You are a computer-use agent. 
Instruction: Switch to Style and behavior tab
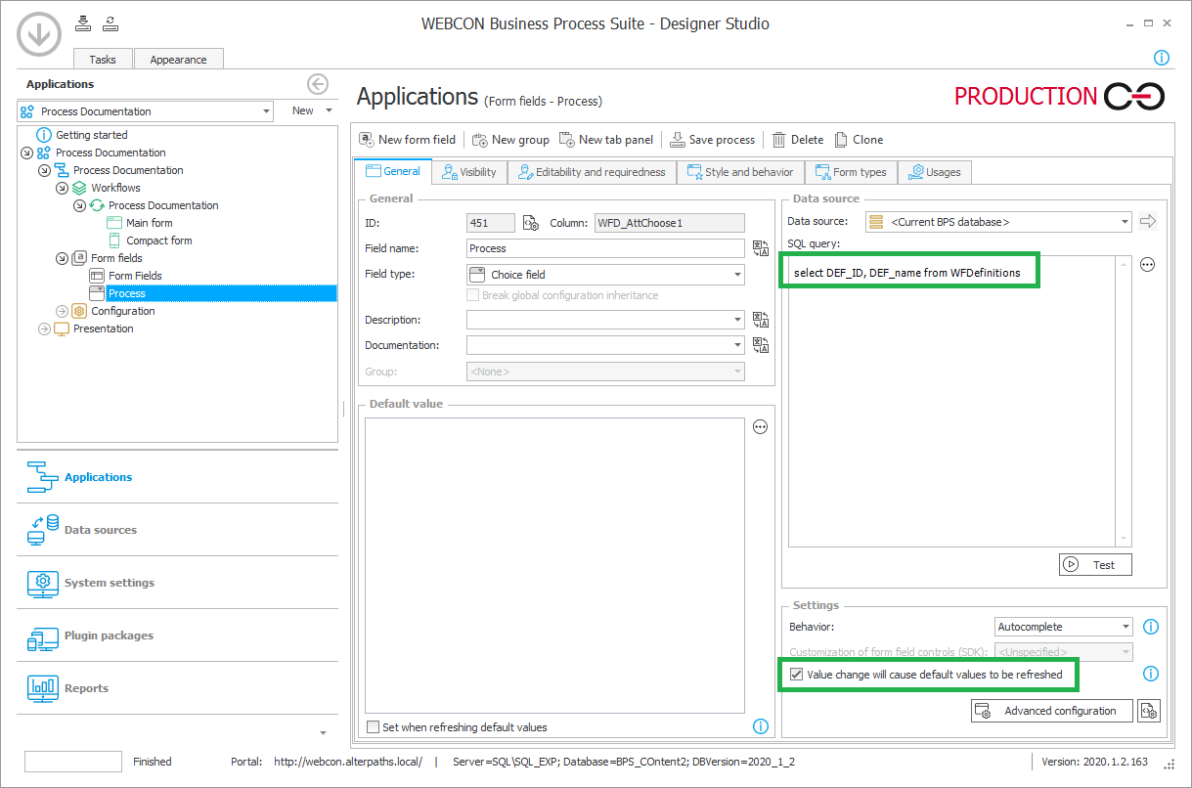point(740,172)
